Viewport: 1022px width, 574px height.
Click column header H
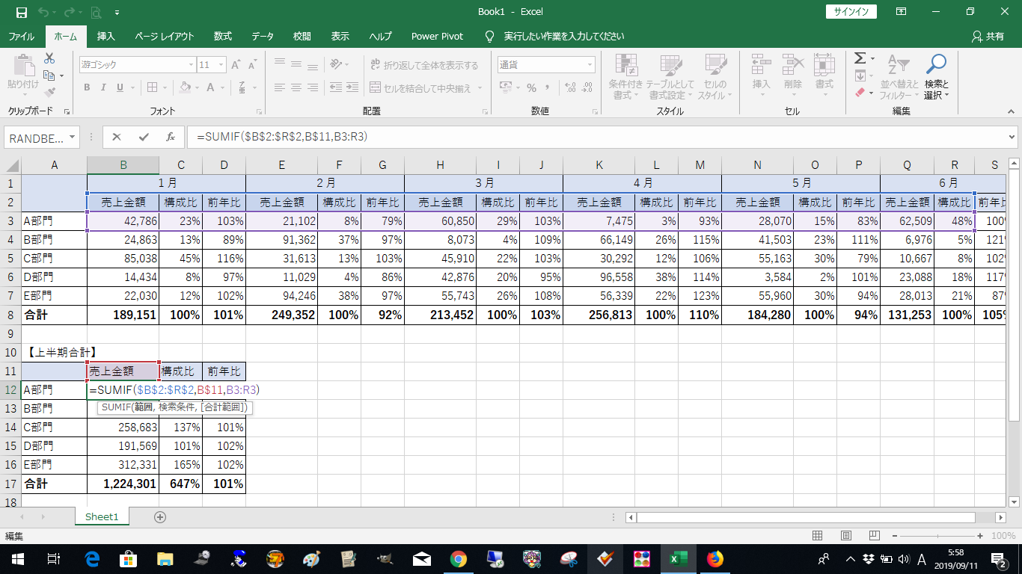click(x=440, y=165)
